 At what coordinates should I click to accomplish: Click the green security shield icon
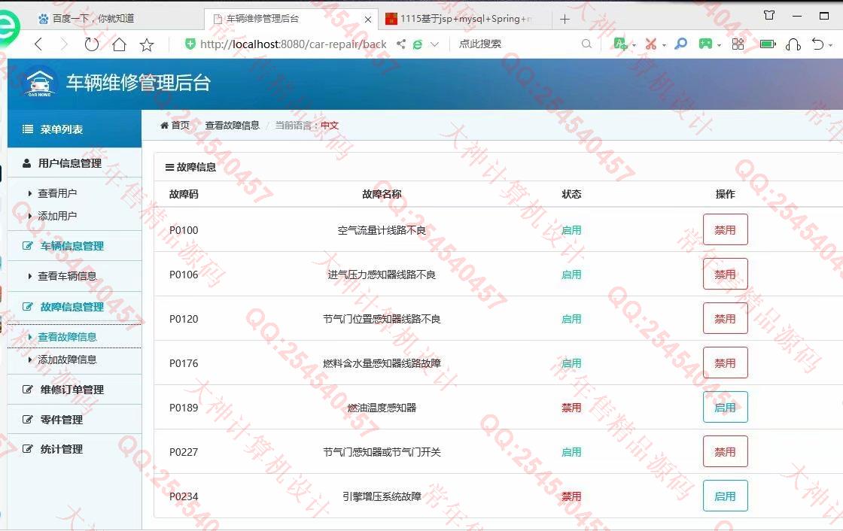[190, 44]
